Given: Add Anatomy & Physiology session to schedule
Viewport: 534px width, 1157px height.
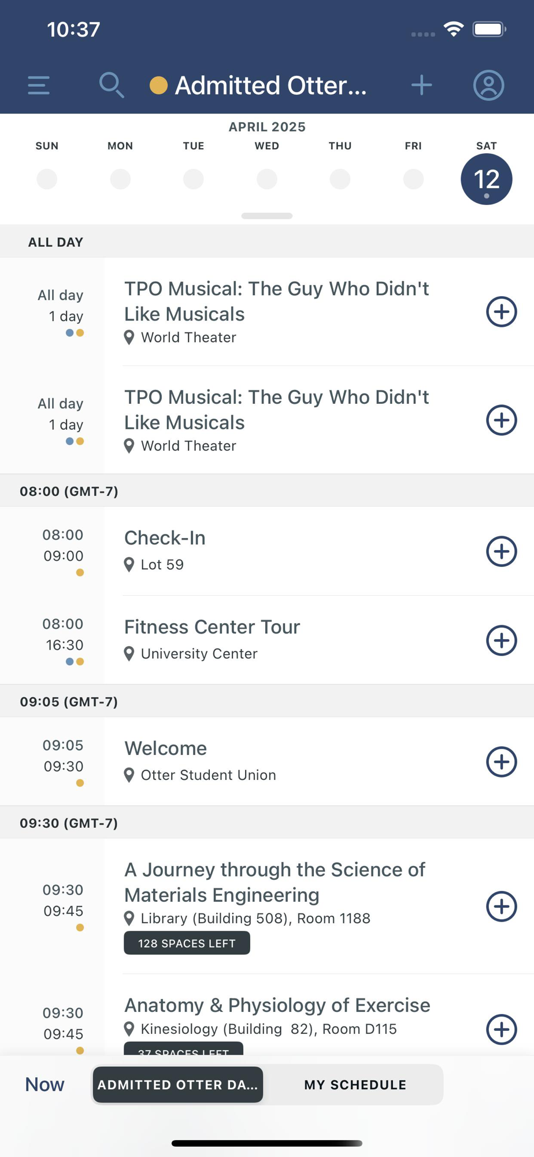Looking at the screenshot, I should pos(501,1029).
